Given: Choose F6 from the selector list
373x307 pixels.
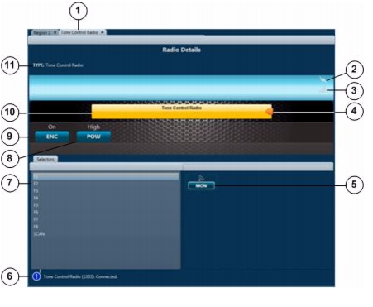Looking at the screenshot, I should click(x=106, y=213).
